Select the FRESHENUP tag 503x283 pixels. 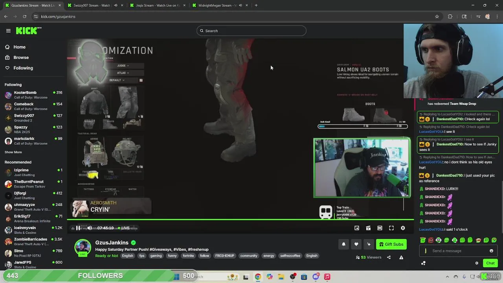[225, 256]
